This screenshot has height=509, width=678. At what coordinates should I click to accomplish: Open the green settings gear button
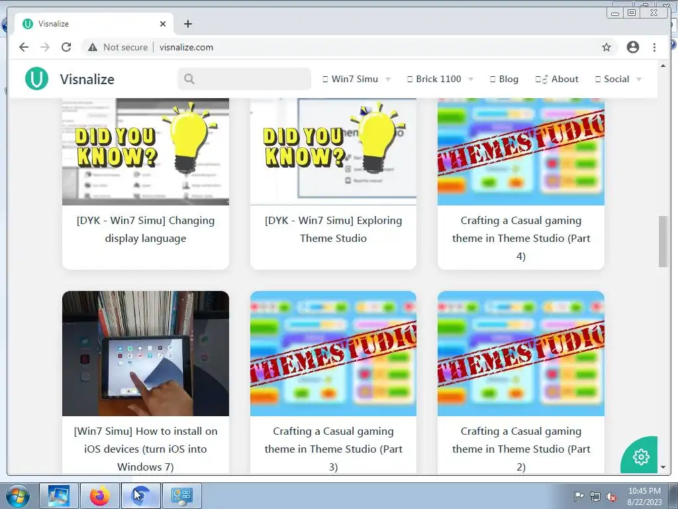point(640,457)
